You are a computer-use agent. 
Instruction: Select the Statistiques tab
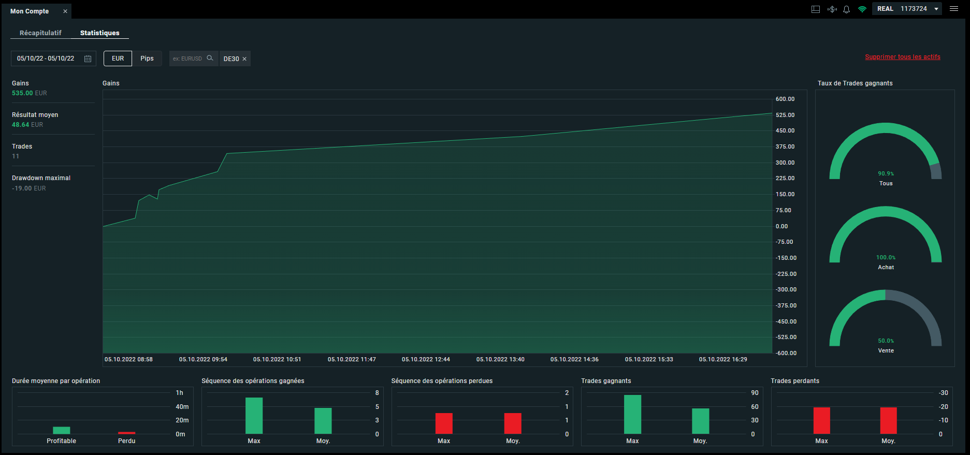(x=100, y=33)
